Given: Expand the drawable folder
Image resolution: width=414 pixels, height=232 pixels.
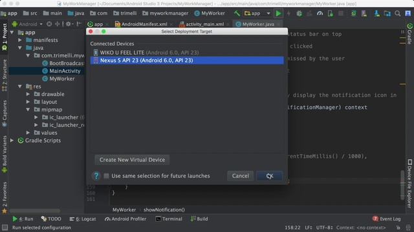Looking at the screenshot, I should [x=28, y=94].
